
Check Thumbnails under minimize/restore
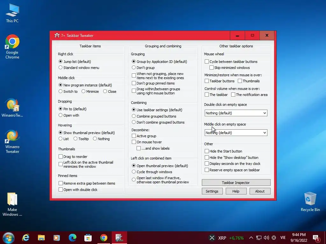tap(249, 81)
